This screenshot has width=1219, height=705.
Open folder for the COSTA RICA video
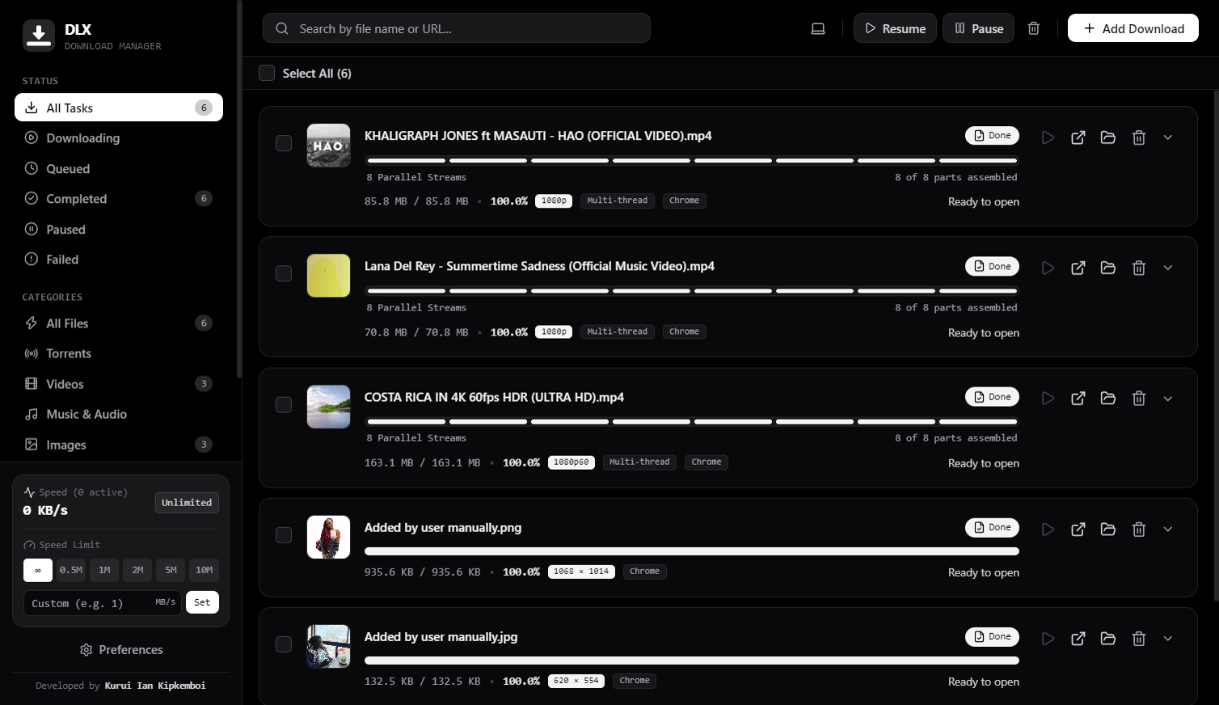[1108, 398]
